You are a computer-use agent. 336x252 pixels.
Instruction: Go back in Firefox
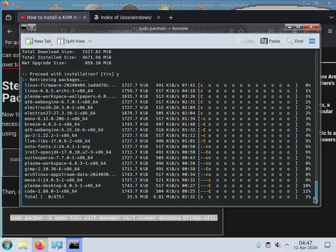tap(10, 31)
